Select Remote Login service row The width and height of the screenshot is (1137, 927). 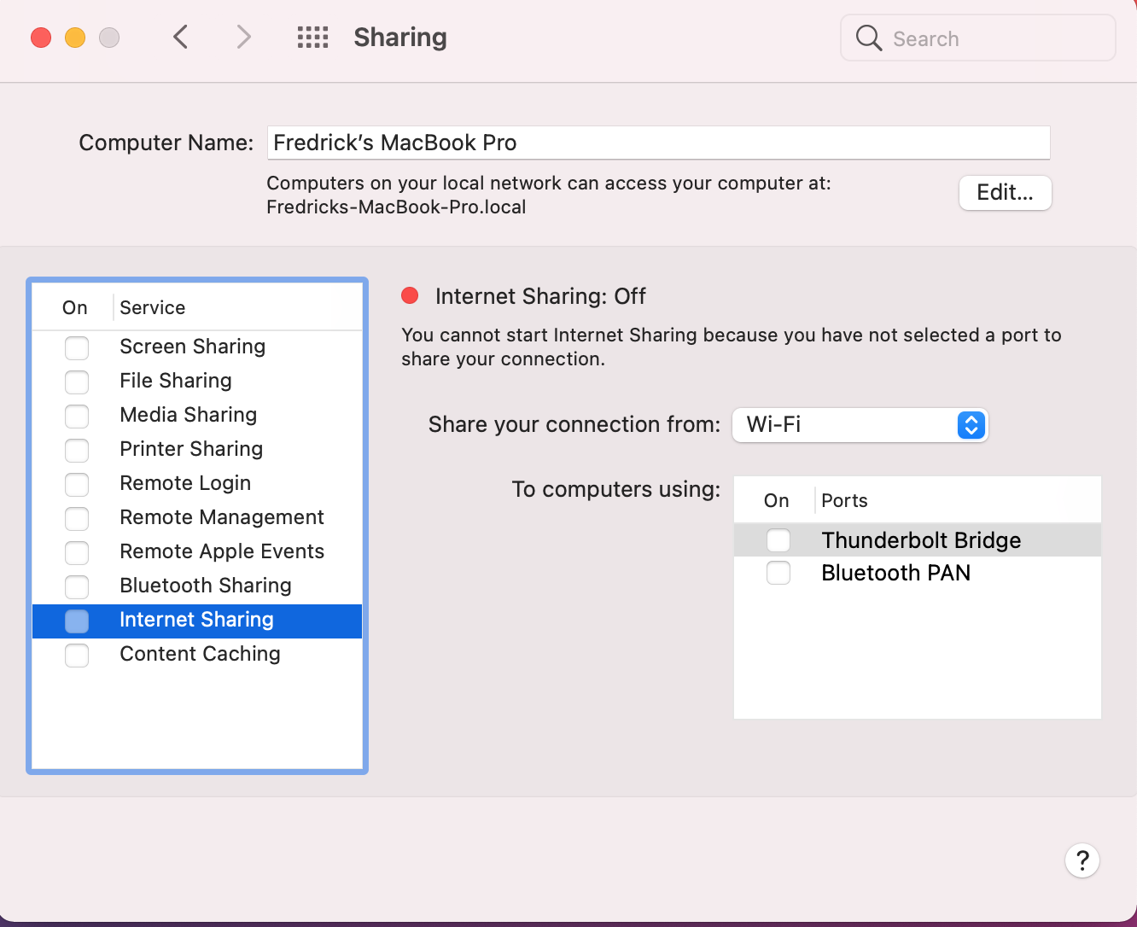pos(197,483)
